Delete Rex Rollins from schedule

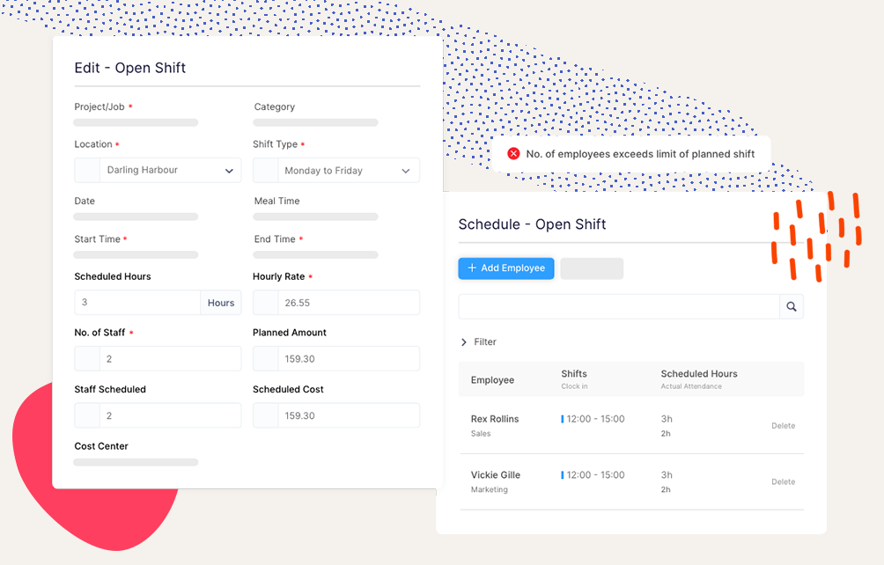(783, 426)
